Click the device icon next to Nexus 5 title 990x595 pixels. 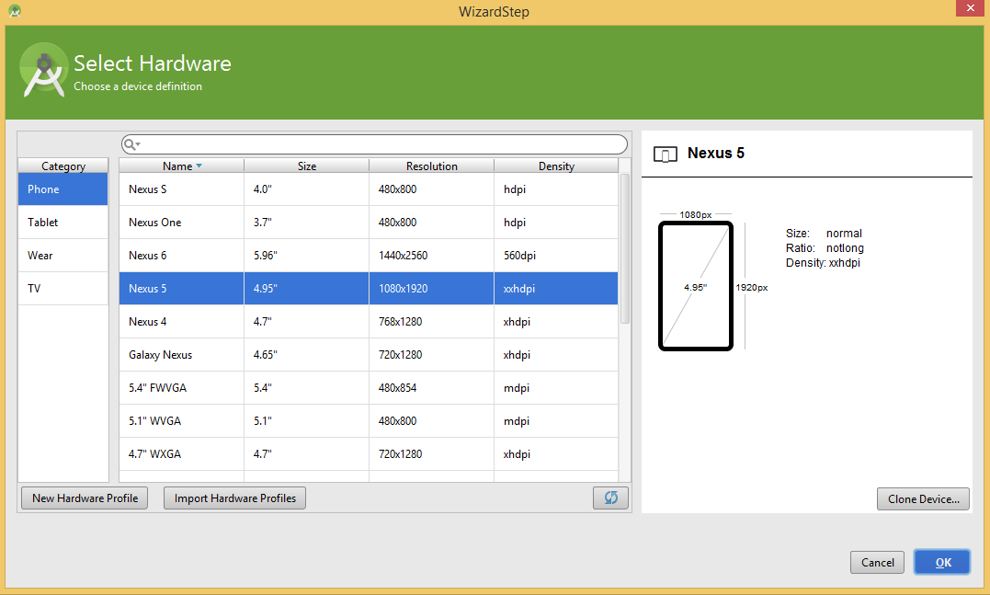point(666,154)
